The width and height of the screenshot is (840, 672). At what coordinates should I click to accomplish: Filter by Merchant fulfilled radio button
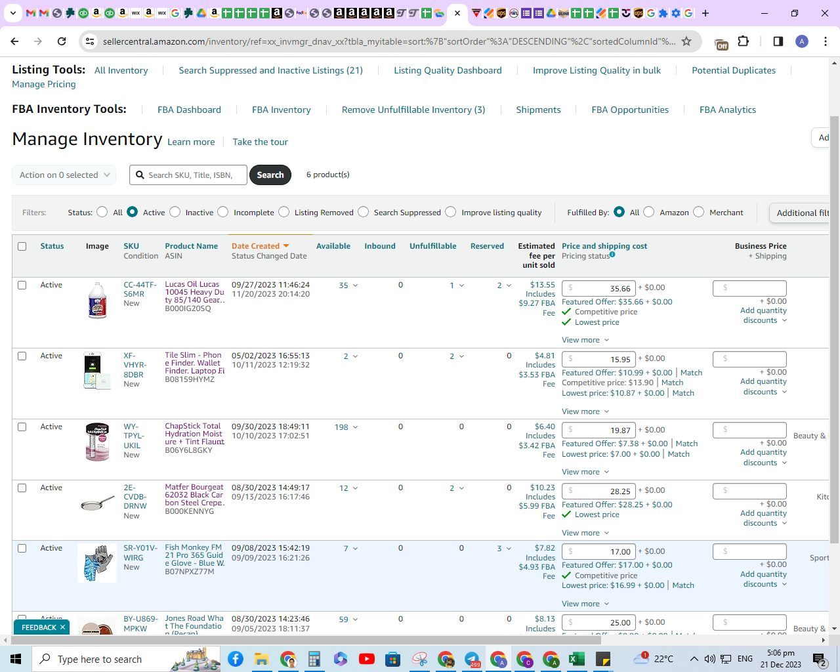tap(698, 212)
